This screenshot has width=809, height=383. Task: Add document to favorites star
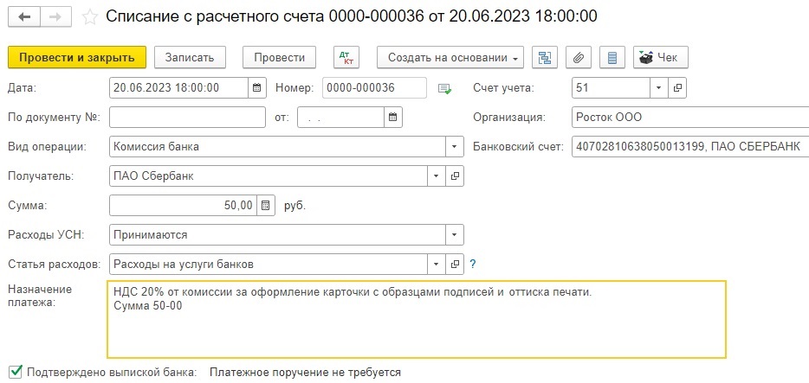pyautogui.click(x=90, y=17)
